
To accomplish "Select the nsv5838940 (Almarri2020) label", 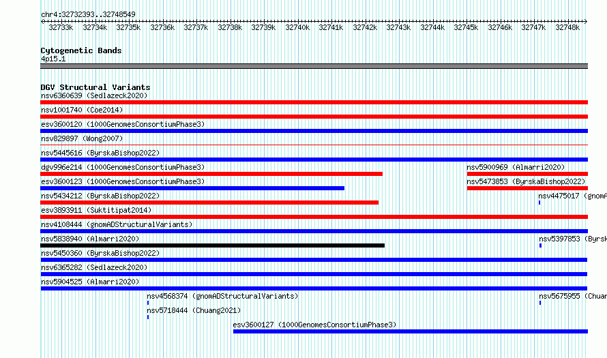I will [x=90, y=239].
